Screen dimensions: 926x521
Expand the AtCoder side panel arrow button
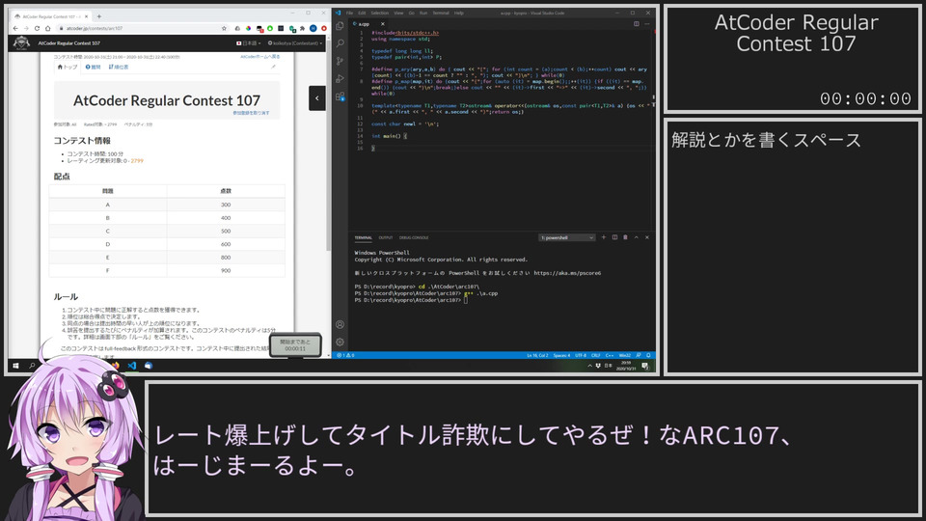317,98
